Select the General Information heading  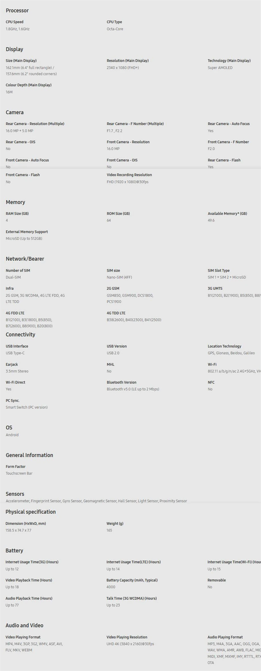pos(29,455)
